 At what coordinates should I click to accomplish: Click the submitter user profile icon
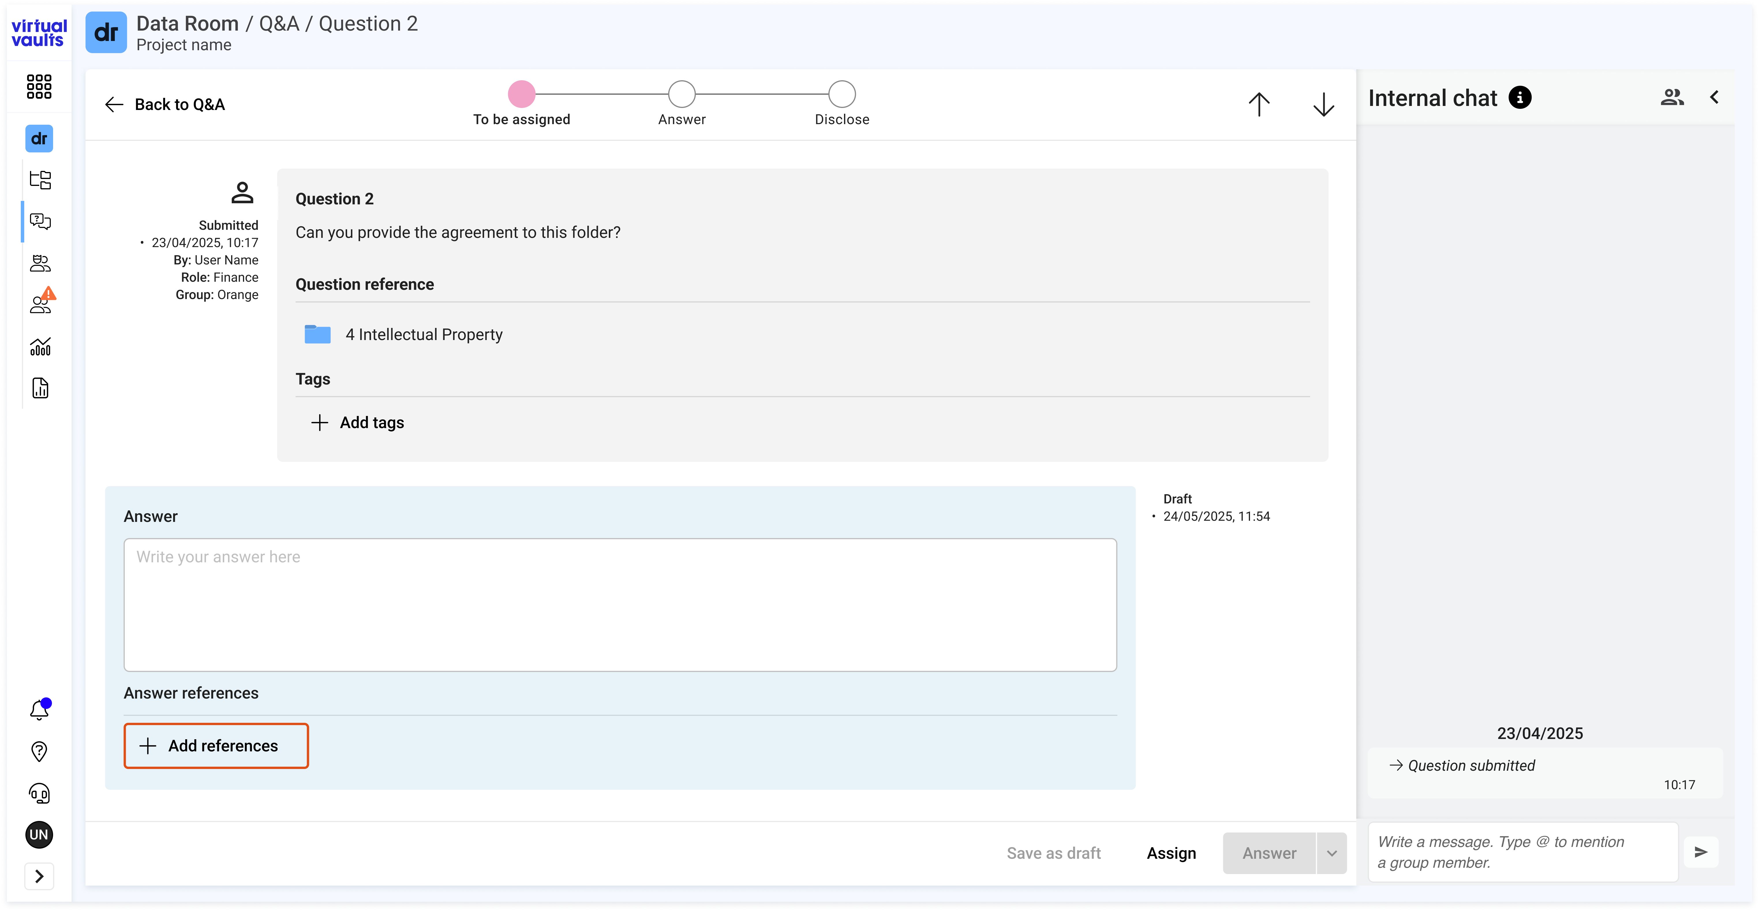coord(242,193)
